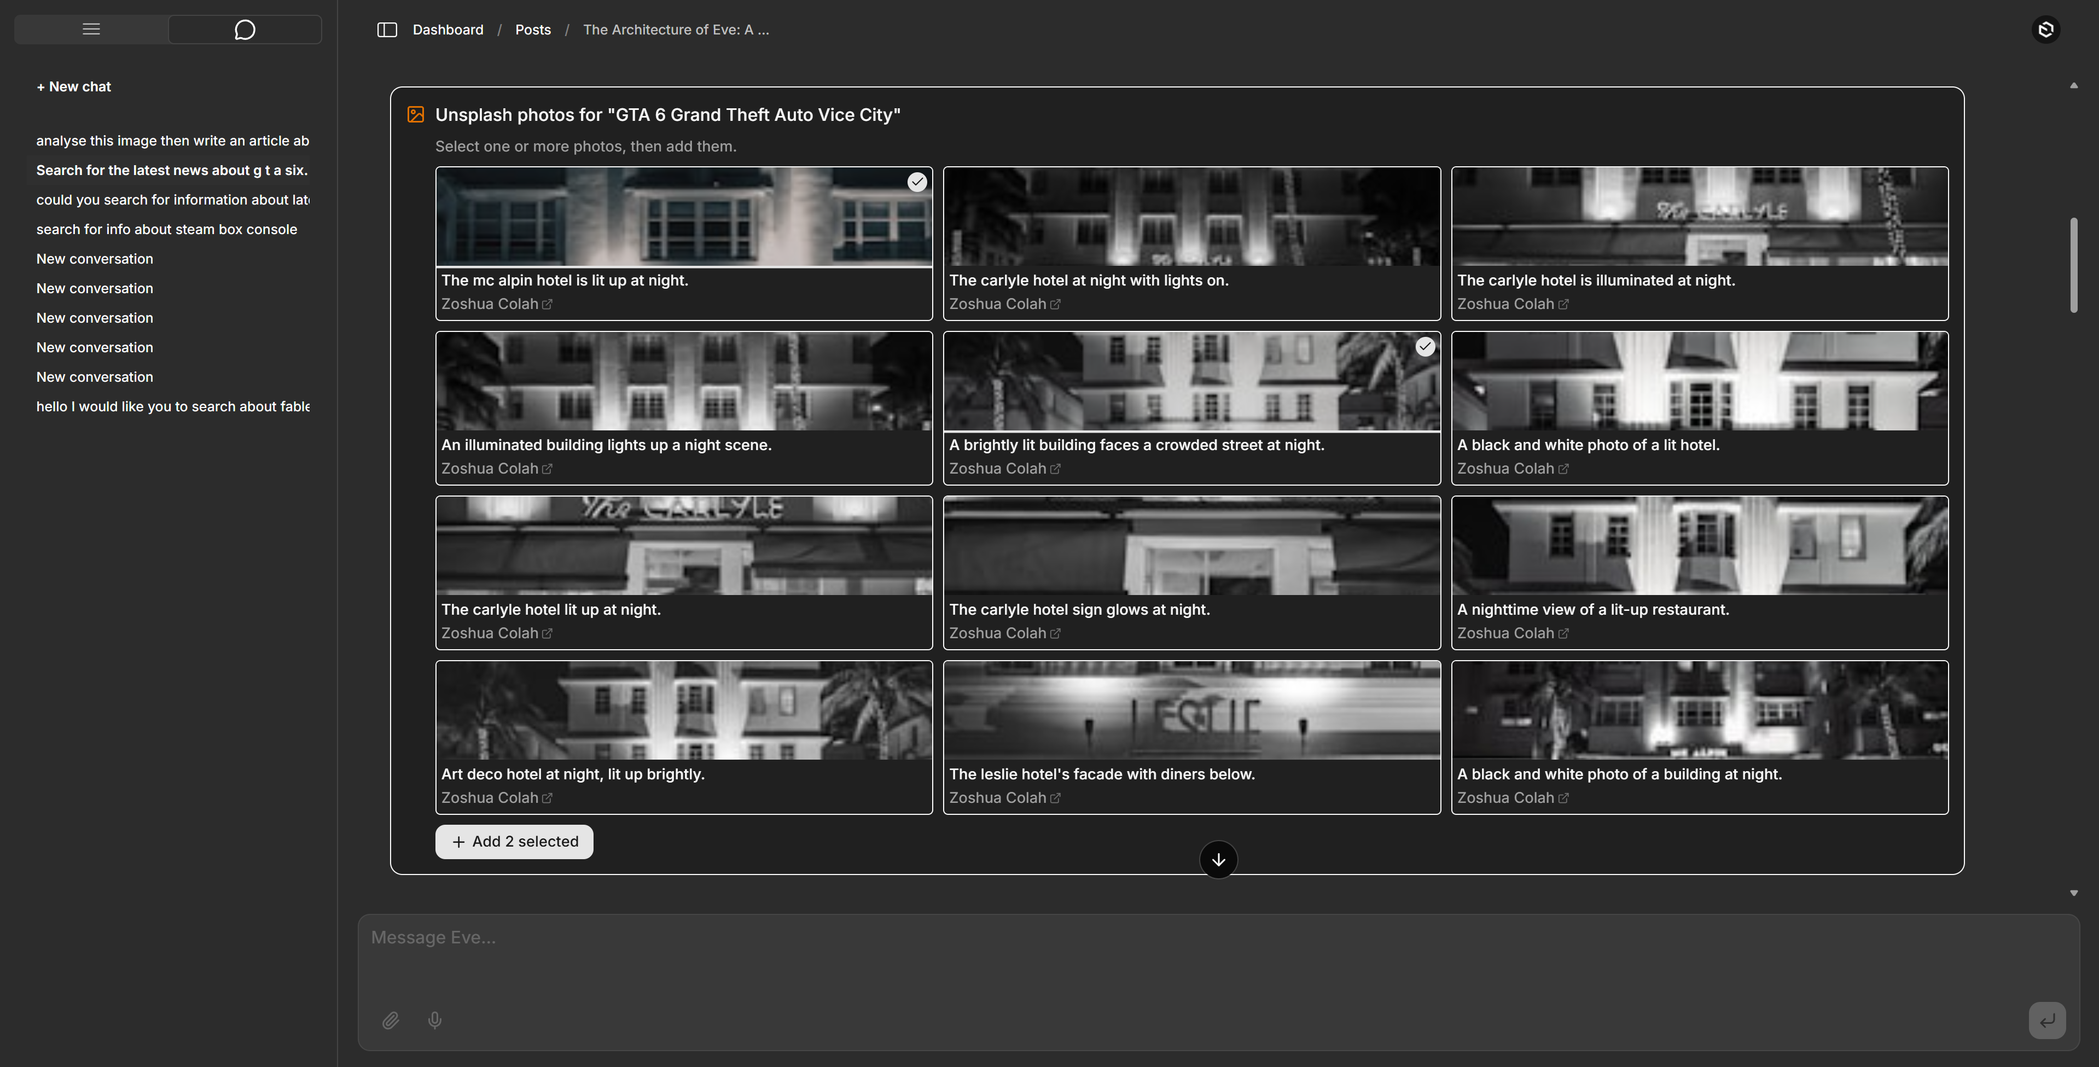
Task: Select 'A black and white photo of a lit hotel'
Action: 1700,408
